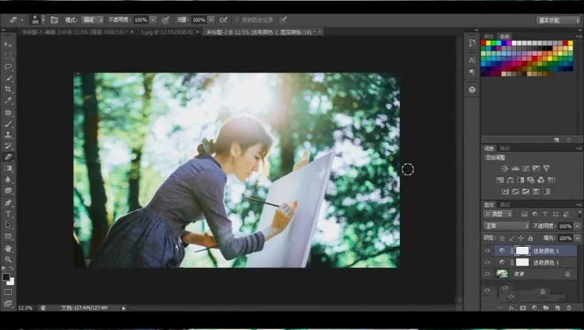Select the Zoom tool
The image size is (584, 330).
click(8, 260)
